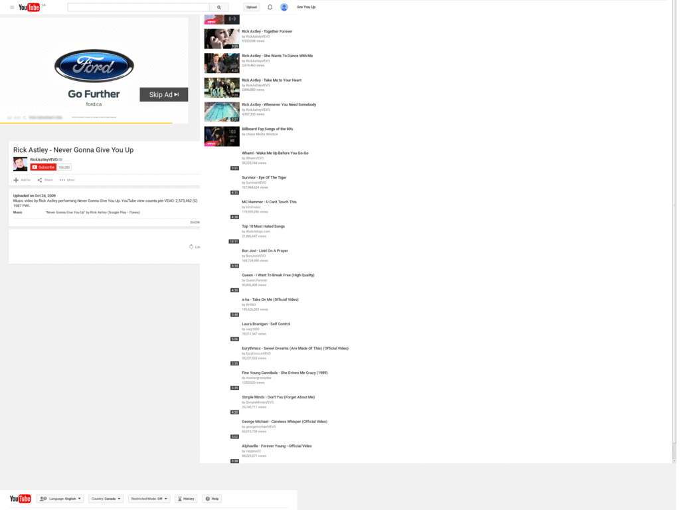
Task: Click the Uploaded on Oct 24, 2009 text
Action: tap(35, 196)
